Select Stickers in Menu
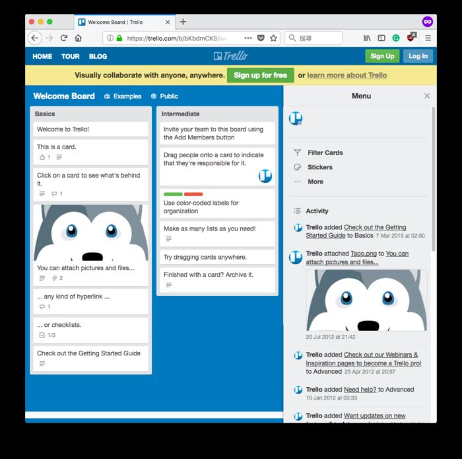The height and width of the screenshot is (459, 462). 320,167
